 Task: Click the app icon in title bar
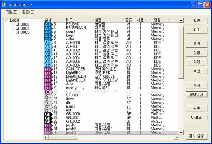coord(4,5)
